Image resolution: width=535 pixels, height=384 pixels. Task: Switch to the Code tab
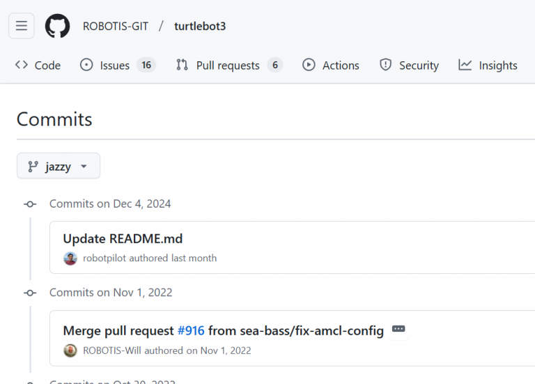click(38, 65)
